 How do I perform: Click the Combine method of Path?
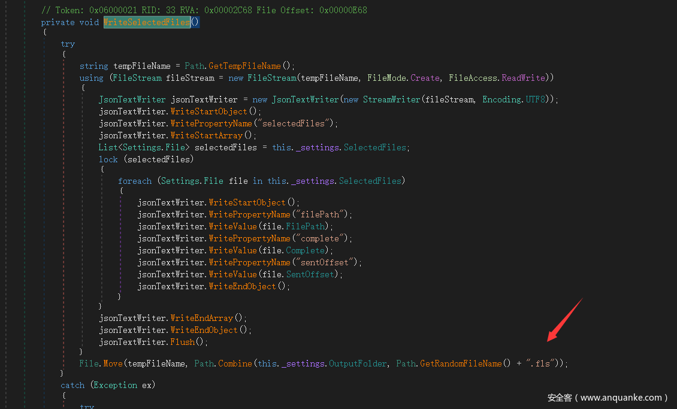click(235, 363)
